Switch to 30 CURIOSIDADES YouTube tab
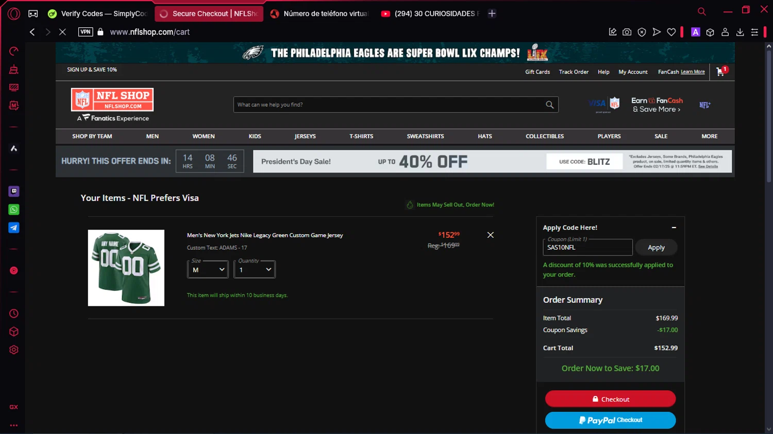Screen dimensions: 773x434 coord(430,14)
